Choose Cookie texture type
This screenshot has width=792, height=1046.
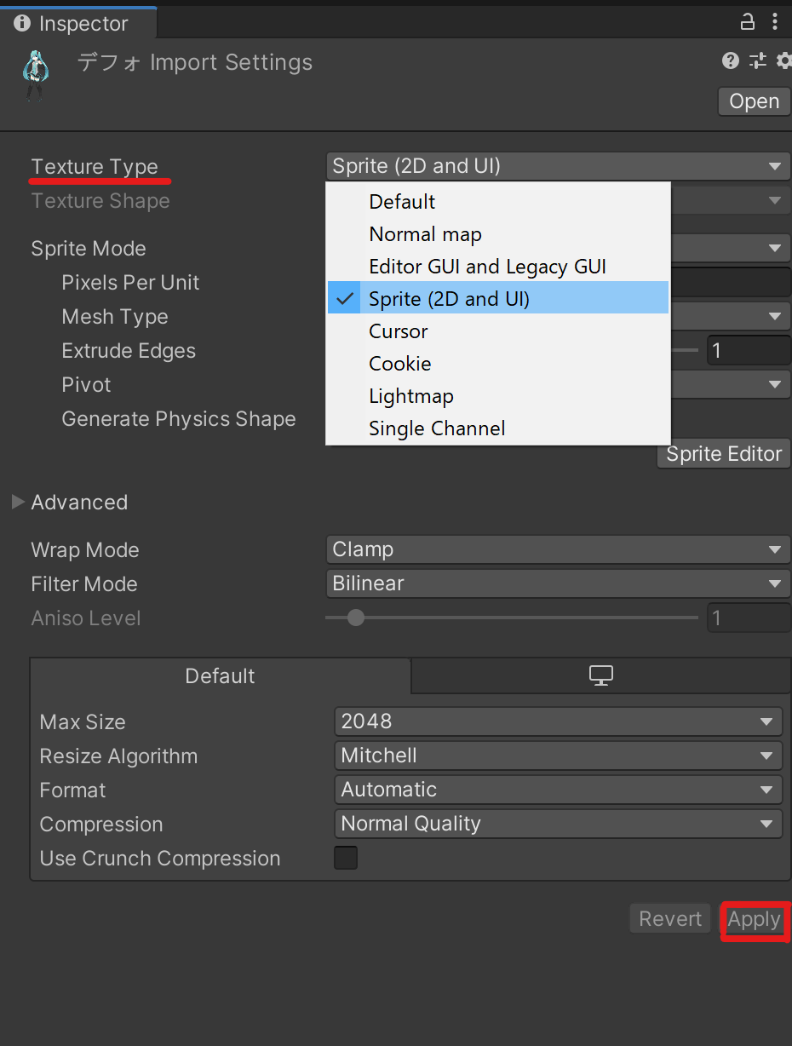[x=498, y=364]
